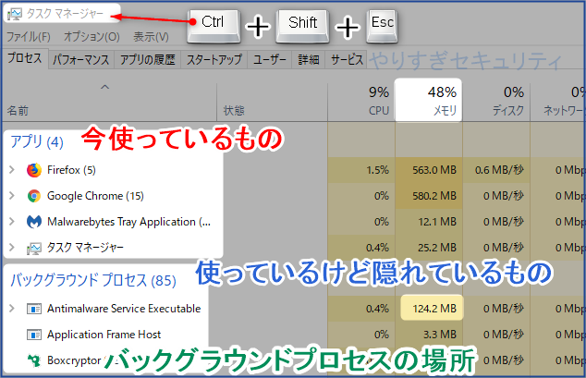The width and height of the screenshot is (586, 378).
Task: Click the Antimalware Service Executable icon
Action: [34, 309]
